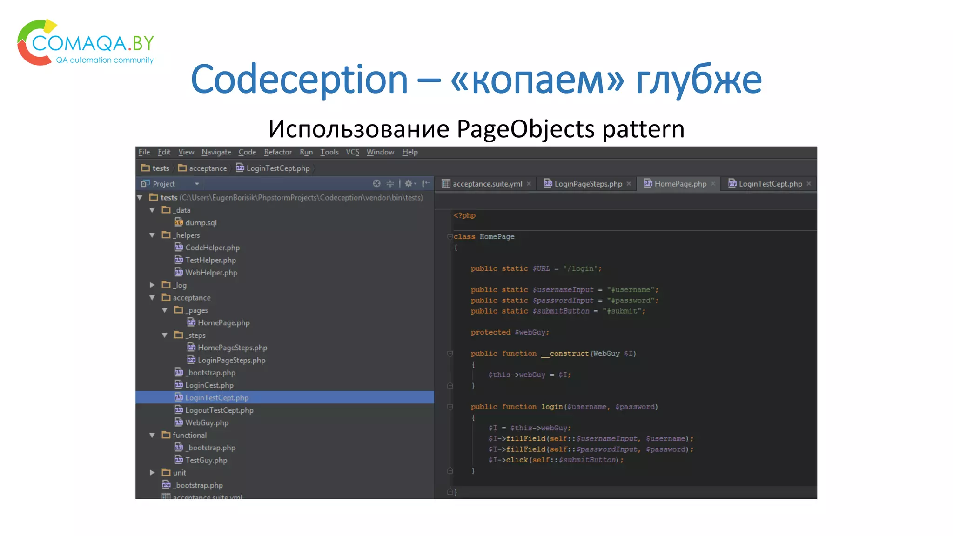
Task: Click the _steps folder icon
Action: click(x=179, y=335)
